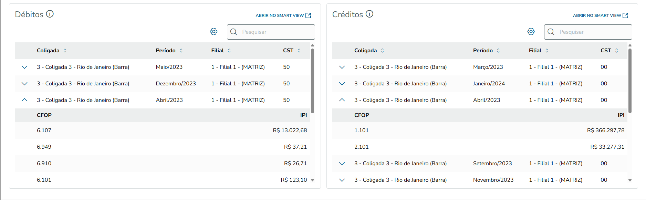Sort Créditos table by Período
Image resolution: width=646 pixels, height=200 pixels.
tap(498, 51)
